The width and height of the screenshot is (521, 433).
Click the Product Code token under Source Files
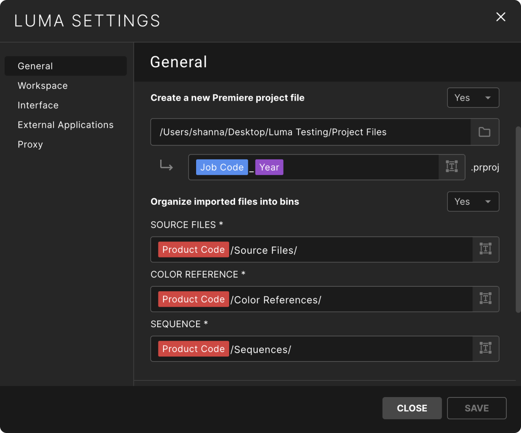point(193,249)
